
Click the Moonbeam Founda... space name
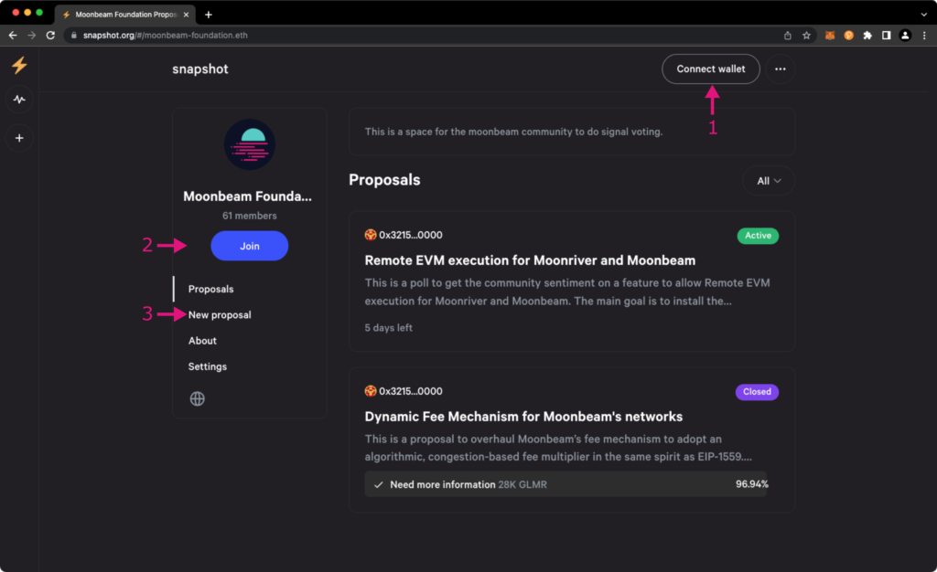pyautogui.click(x=247, y=196)
